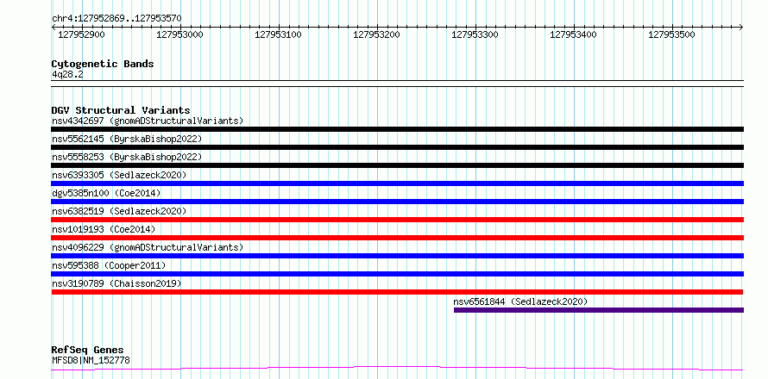Click the ruler right scroll arrow
The image size is (768, 379).
coord(741,28)
